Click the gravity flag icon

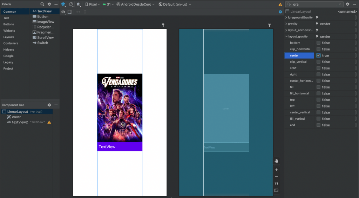click(317, 24)
